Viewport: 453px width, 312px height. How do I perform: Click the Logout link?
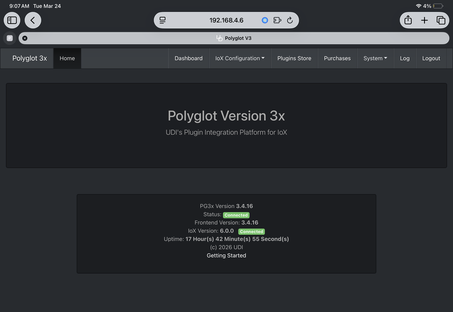(x=431, y=58)
